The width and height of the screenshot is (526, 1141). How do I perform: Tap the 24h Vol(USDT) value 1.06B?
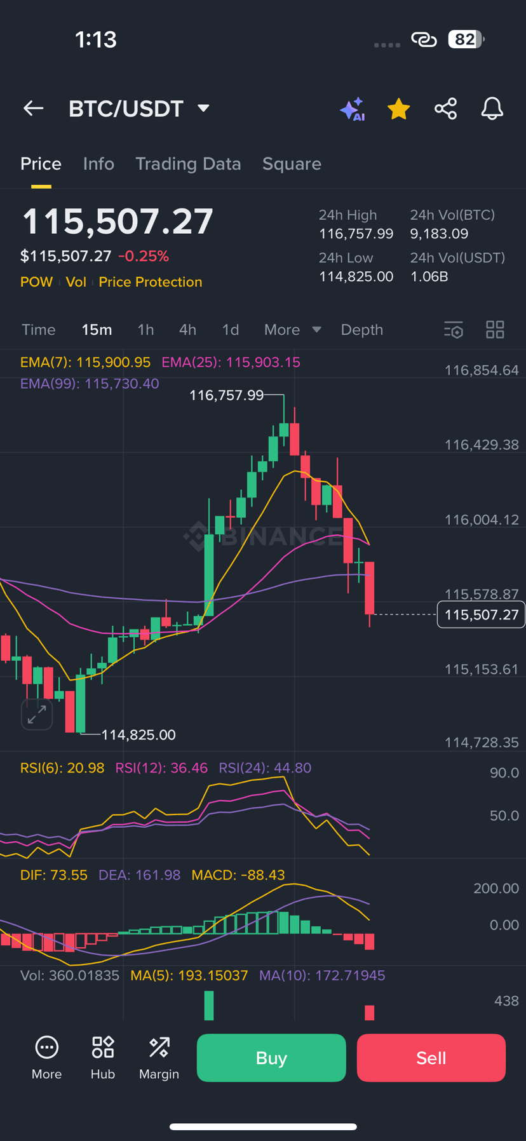(429, 277)
